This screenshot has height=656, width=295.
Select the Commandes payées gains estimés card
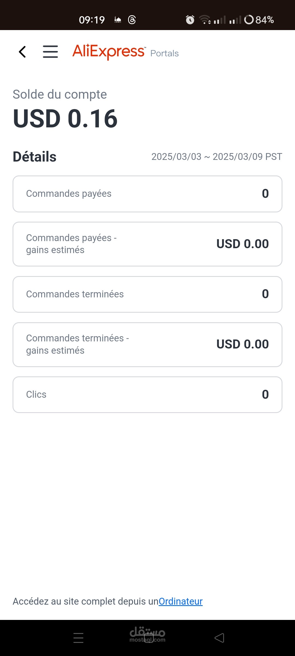[x=147, y=244]
